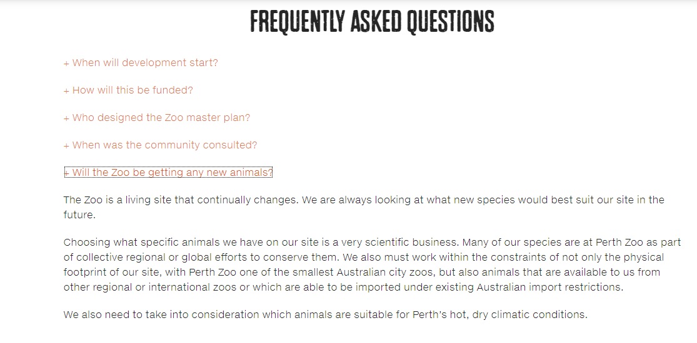Click the plus icon beside 'How will this be funded?'
This screenshot has width=697, height=343.
point(66,90)
